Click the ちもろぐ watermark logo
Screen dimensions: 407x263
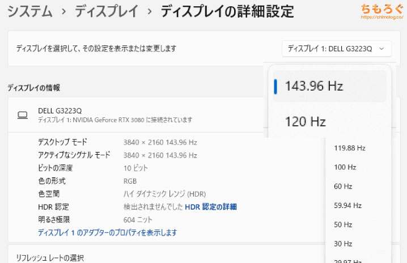click(381, 9)
